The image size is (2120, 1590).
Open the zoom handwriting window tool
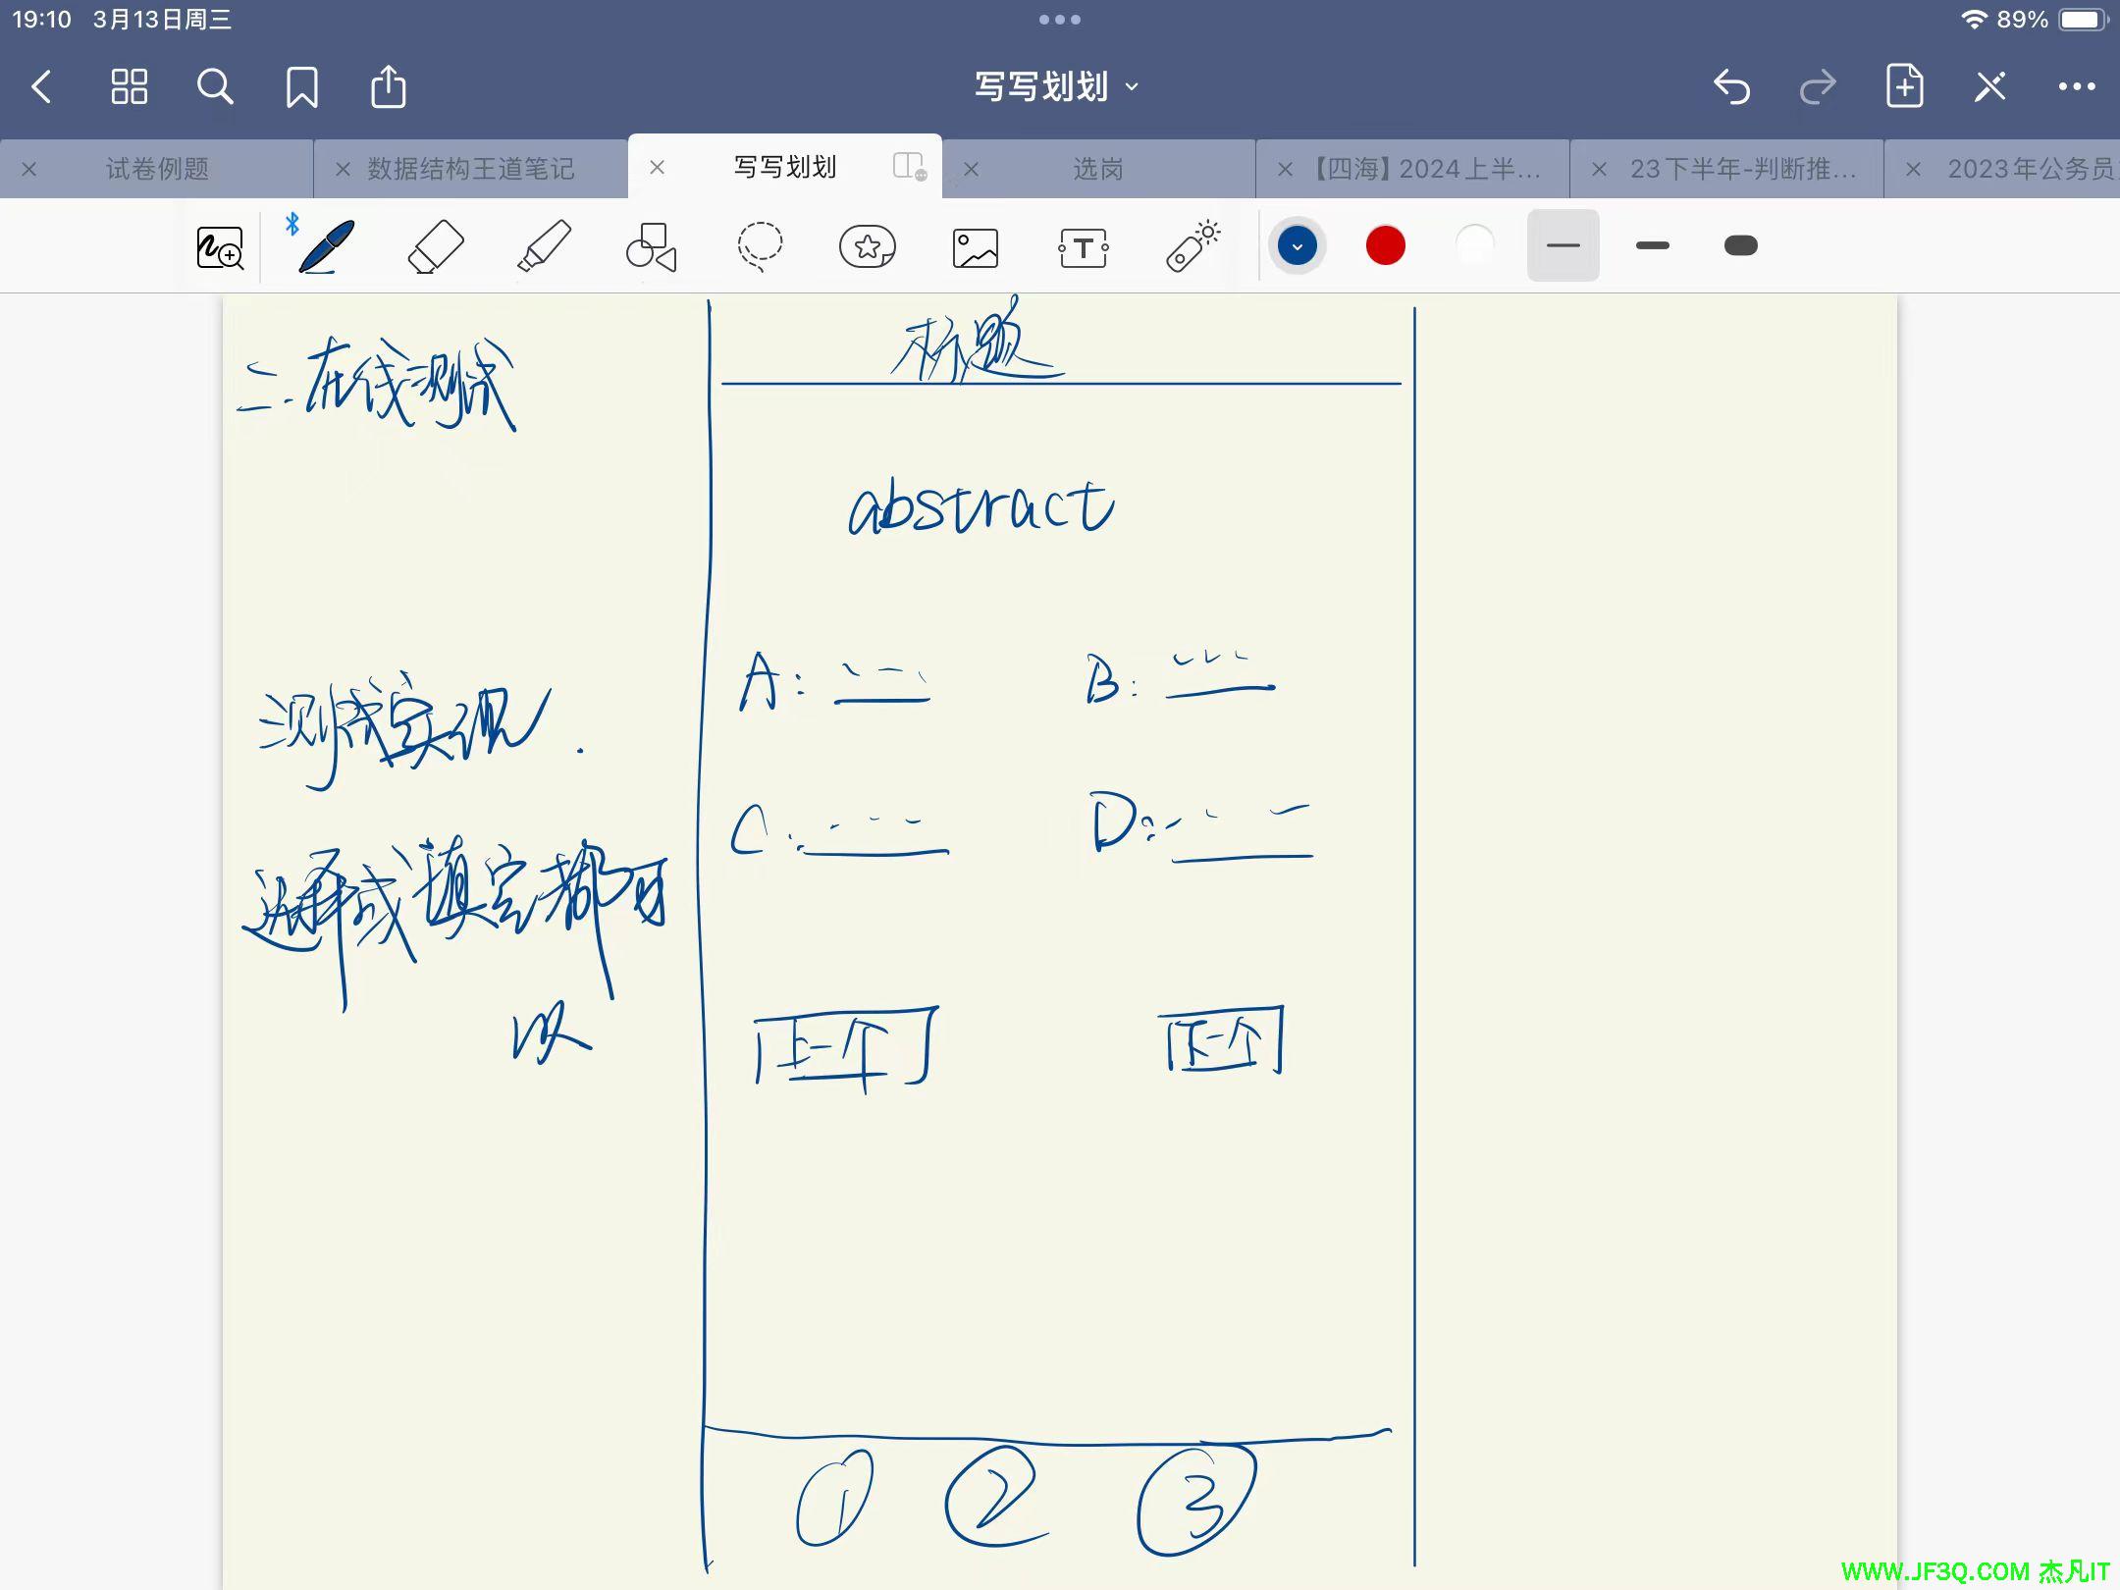[x=220, y=247]
